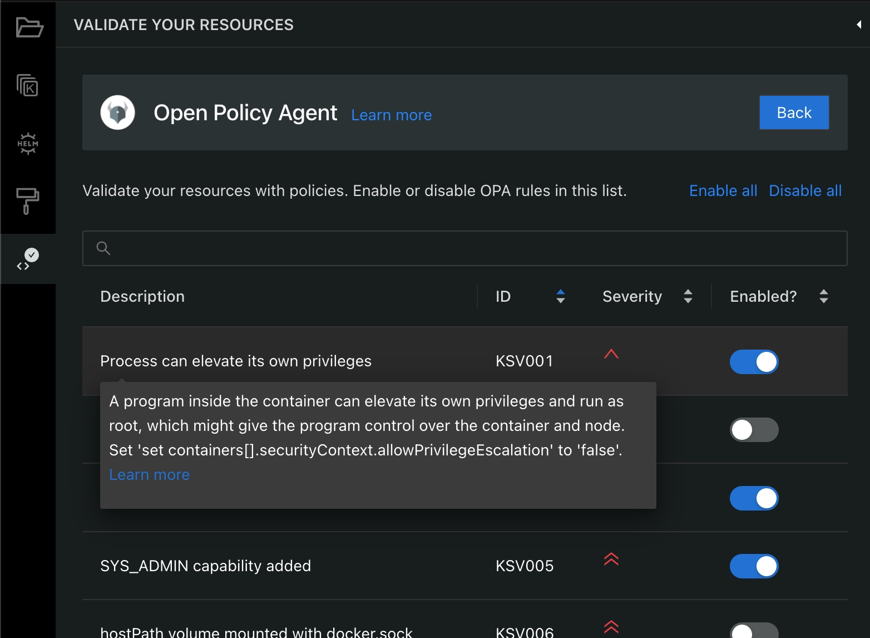Disable the toggle directly above KSV005 row

(x=754, y=498)
